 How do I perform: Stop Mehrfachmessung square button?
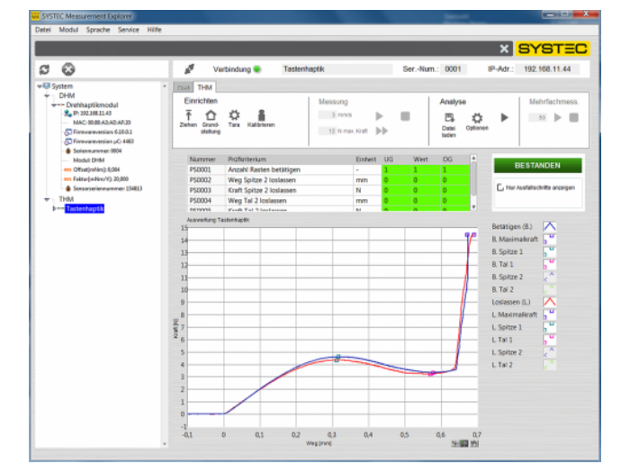(x=574, y=117)
